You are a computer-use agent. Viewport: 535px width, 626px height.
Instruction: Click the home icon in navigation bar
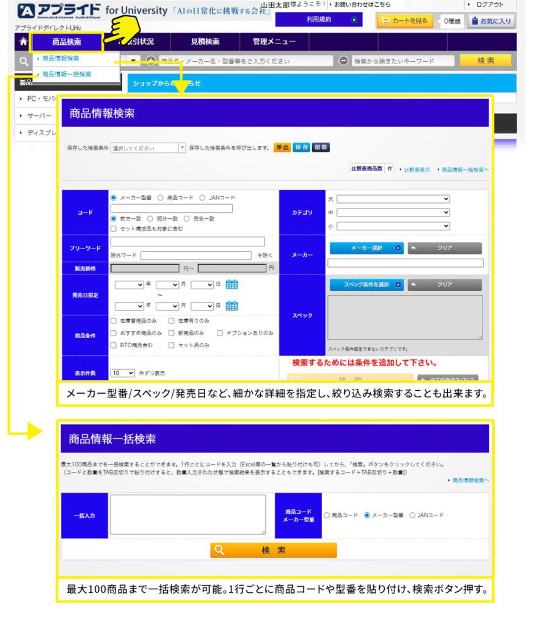point(23,42)
